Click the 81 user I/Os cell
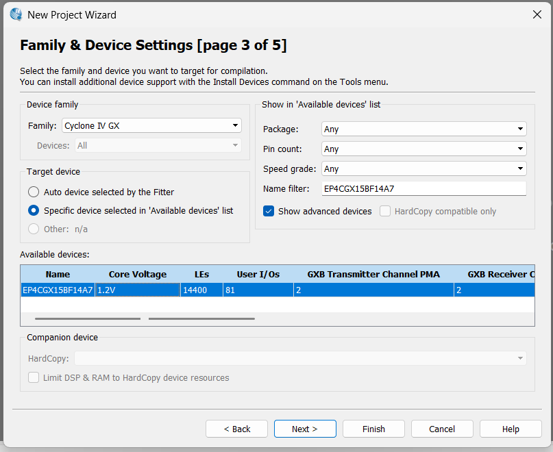Screen dimensions: 553x452 tap(258, 290)
